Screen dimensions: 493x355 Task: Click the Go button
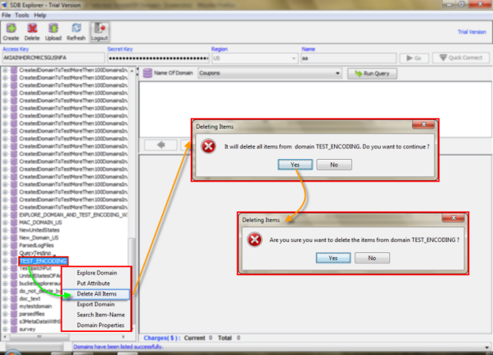tap(414, 59)
